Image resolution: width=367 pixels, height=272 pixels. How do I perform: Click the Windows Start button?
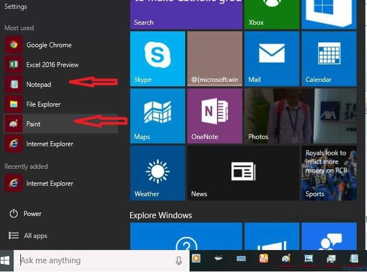click(x=5, y=260)
